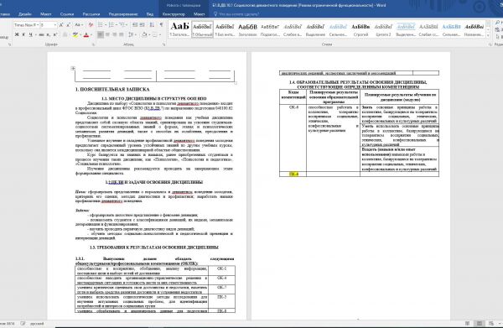Screen dimensions: 503x328
Task: Apply paragraph borders
Action: pos(155,34)
